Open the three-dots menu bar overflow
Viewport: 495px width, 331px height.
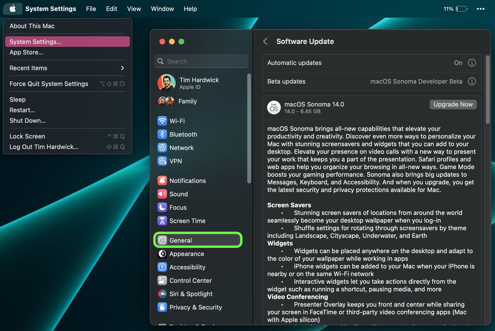(x=480, y=9)
